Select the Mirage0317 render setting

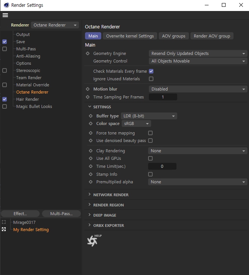tap(24, 222)
